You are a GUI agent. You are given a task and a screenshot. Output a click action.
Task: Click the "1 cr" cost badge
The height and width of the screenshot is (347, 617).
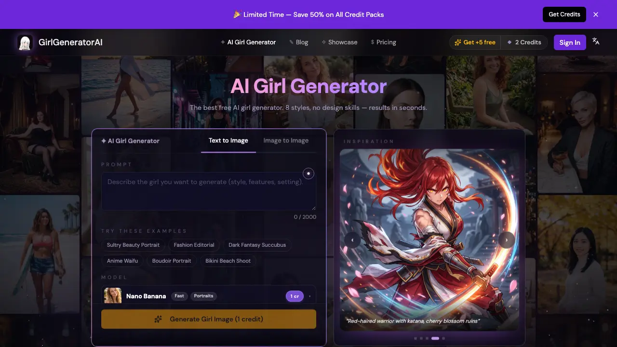pyautogui.click(x=295, y=296)
